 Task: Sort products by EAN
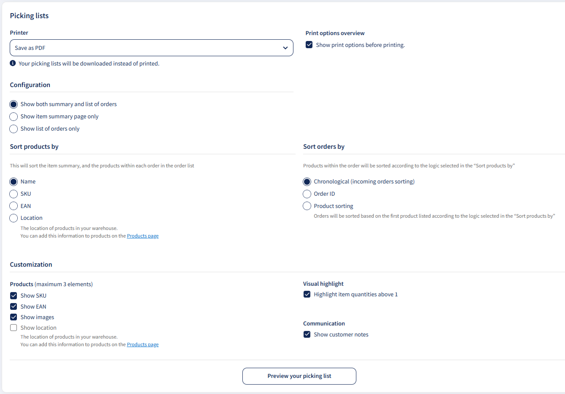click(14, 206)
